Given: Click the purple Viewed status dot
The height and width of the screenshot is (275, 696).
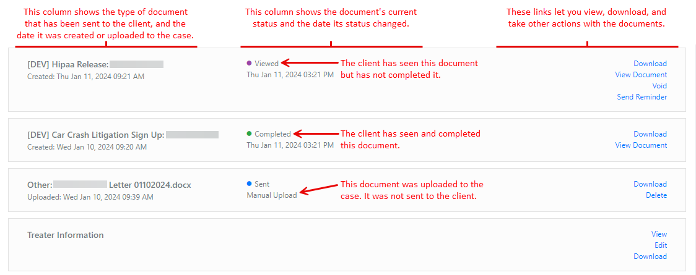Looking at the screenshot, I should click(249, 63).
